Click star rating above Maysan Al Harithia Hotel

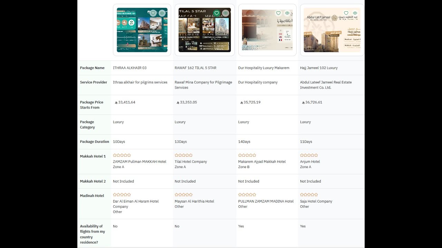pos(184,195)
